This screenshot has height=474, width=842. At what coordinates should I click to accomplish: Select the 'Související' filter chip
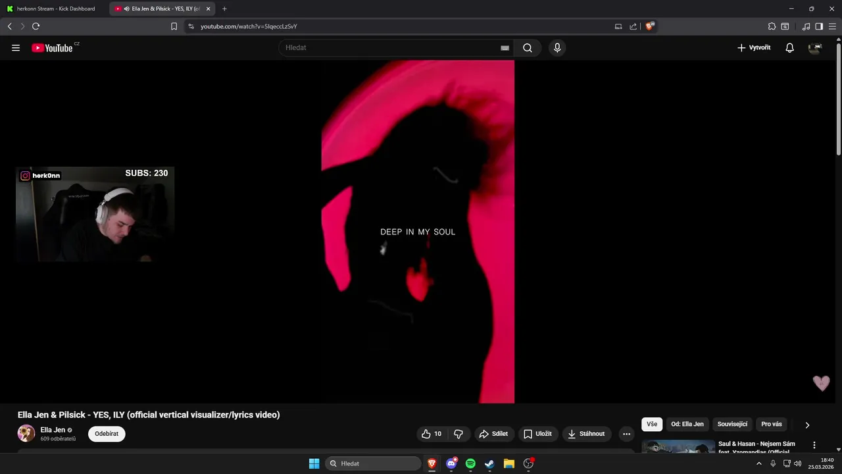tap(732, 424)
